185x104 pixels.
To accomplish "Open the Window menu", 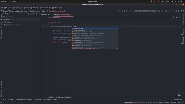I will 55,8.
